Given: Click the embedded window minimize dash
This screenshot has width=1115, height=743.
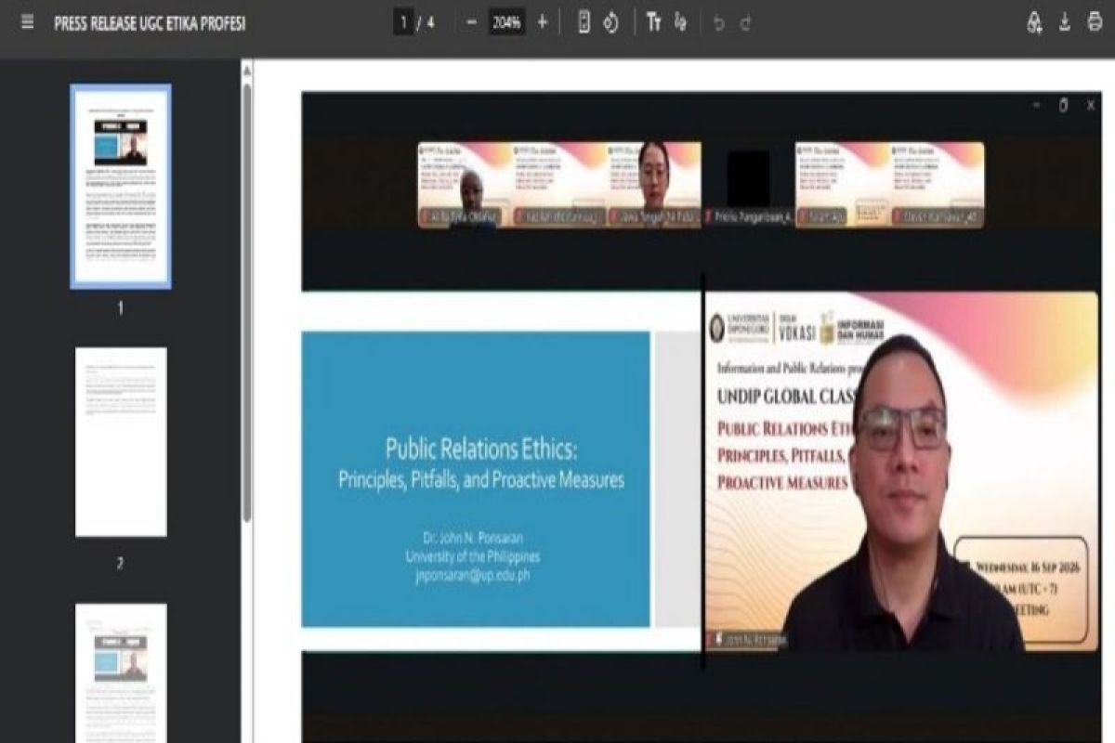Looking at the screenshot, I should pos(1037,106).
